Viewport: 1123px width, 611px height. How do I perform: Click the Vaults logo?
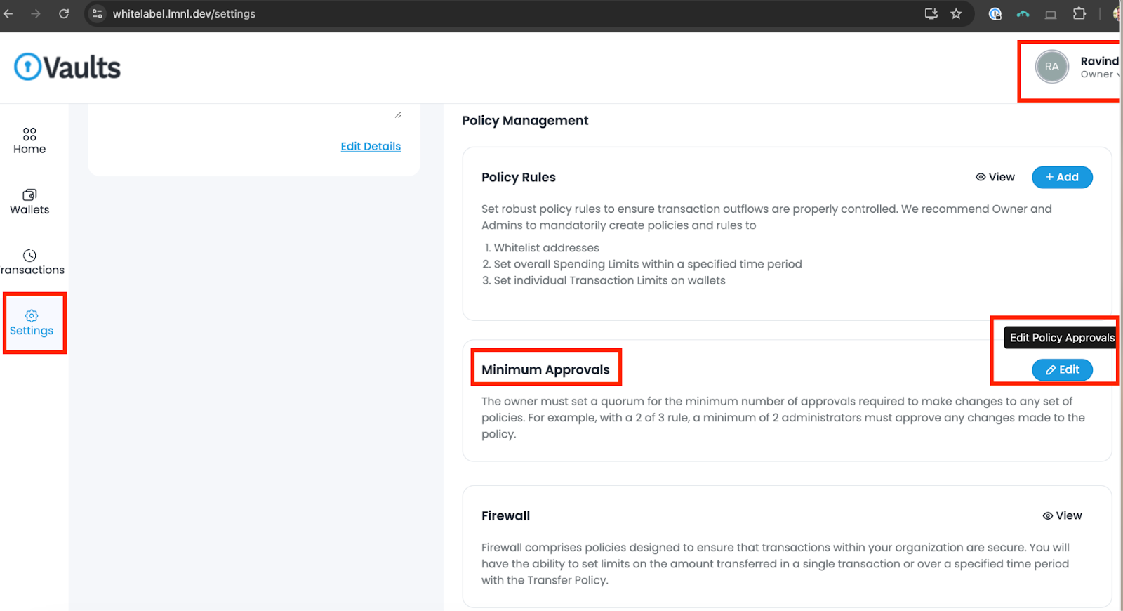[x=67, y=67]
